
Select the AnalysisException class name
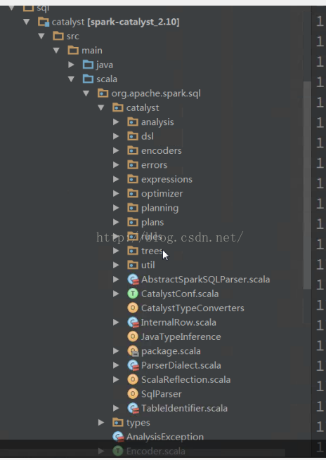click(165, 437)
